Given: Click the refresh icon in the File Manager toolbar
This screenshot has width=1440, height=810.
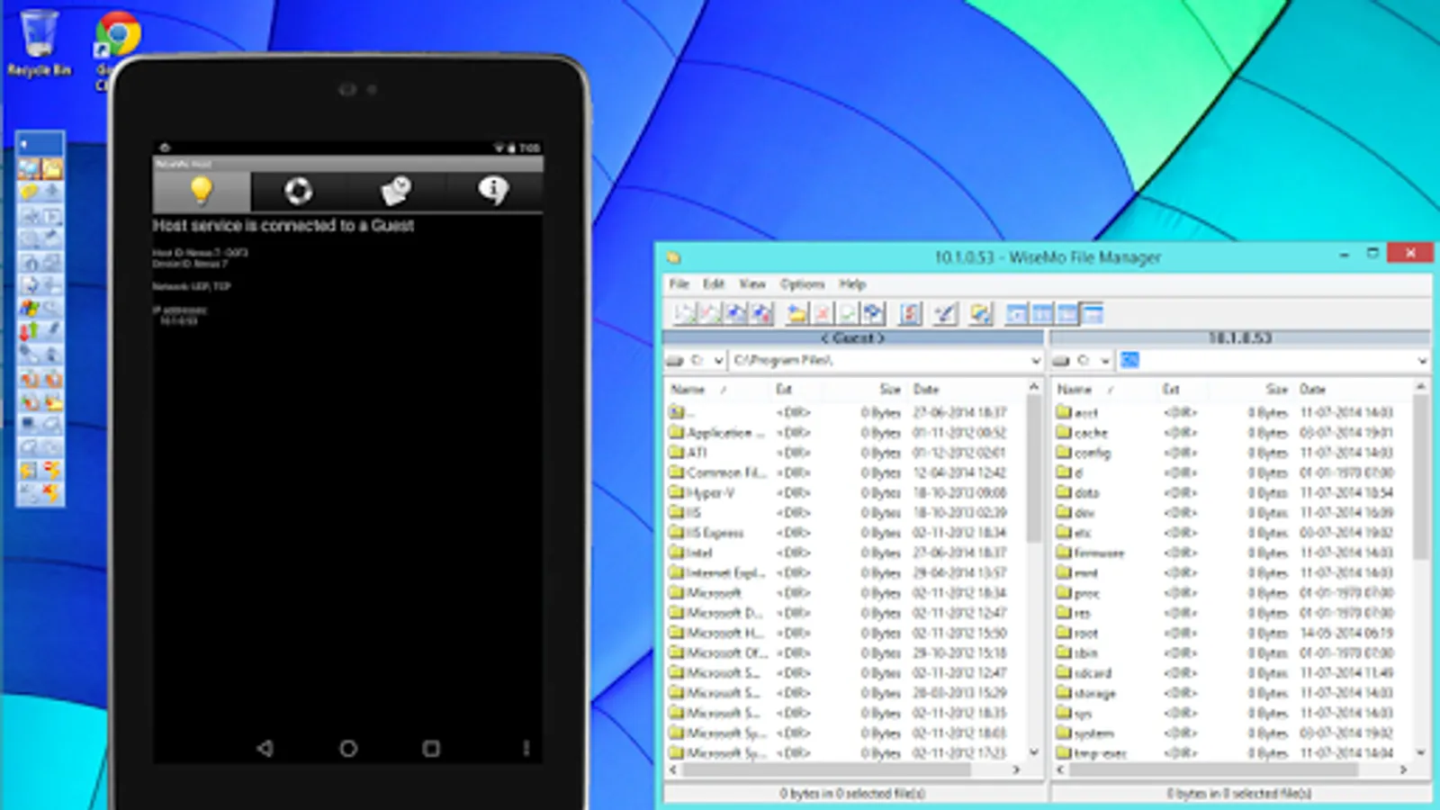Looking at the screenshot, I should coord(847,313).
